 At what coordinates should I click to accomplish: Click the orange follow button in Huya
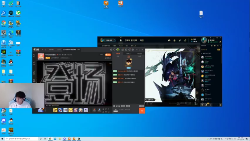(108, 55)
